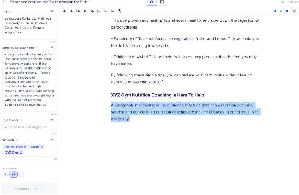
Task: Insert an image into the document
Action: 112,11
